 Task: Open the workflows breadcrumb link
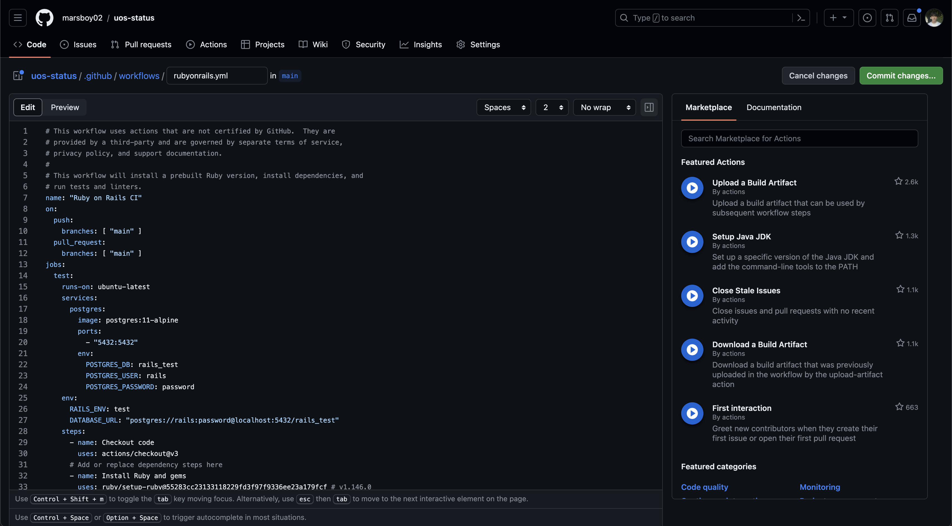tap(139, 76)
